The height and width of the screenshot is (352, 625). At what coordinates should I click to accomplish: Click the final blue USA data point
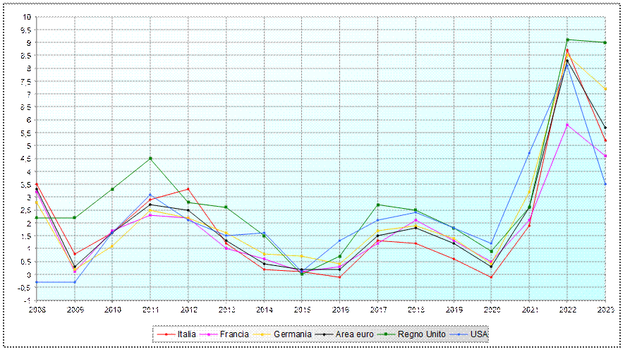point(605,183)
